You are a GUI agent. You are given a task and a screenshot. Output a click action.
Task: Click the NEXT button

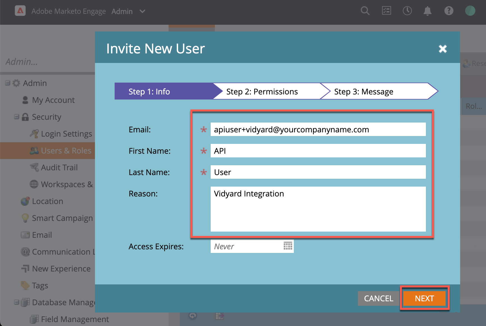424,298
